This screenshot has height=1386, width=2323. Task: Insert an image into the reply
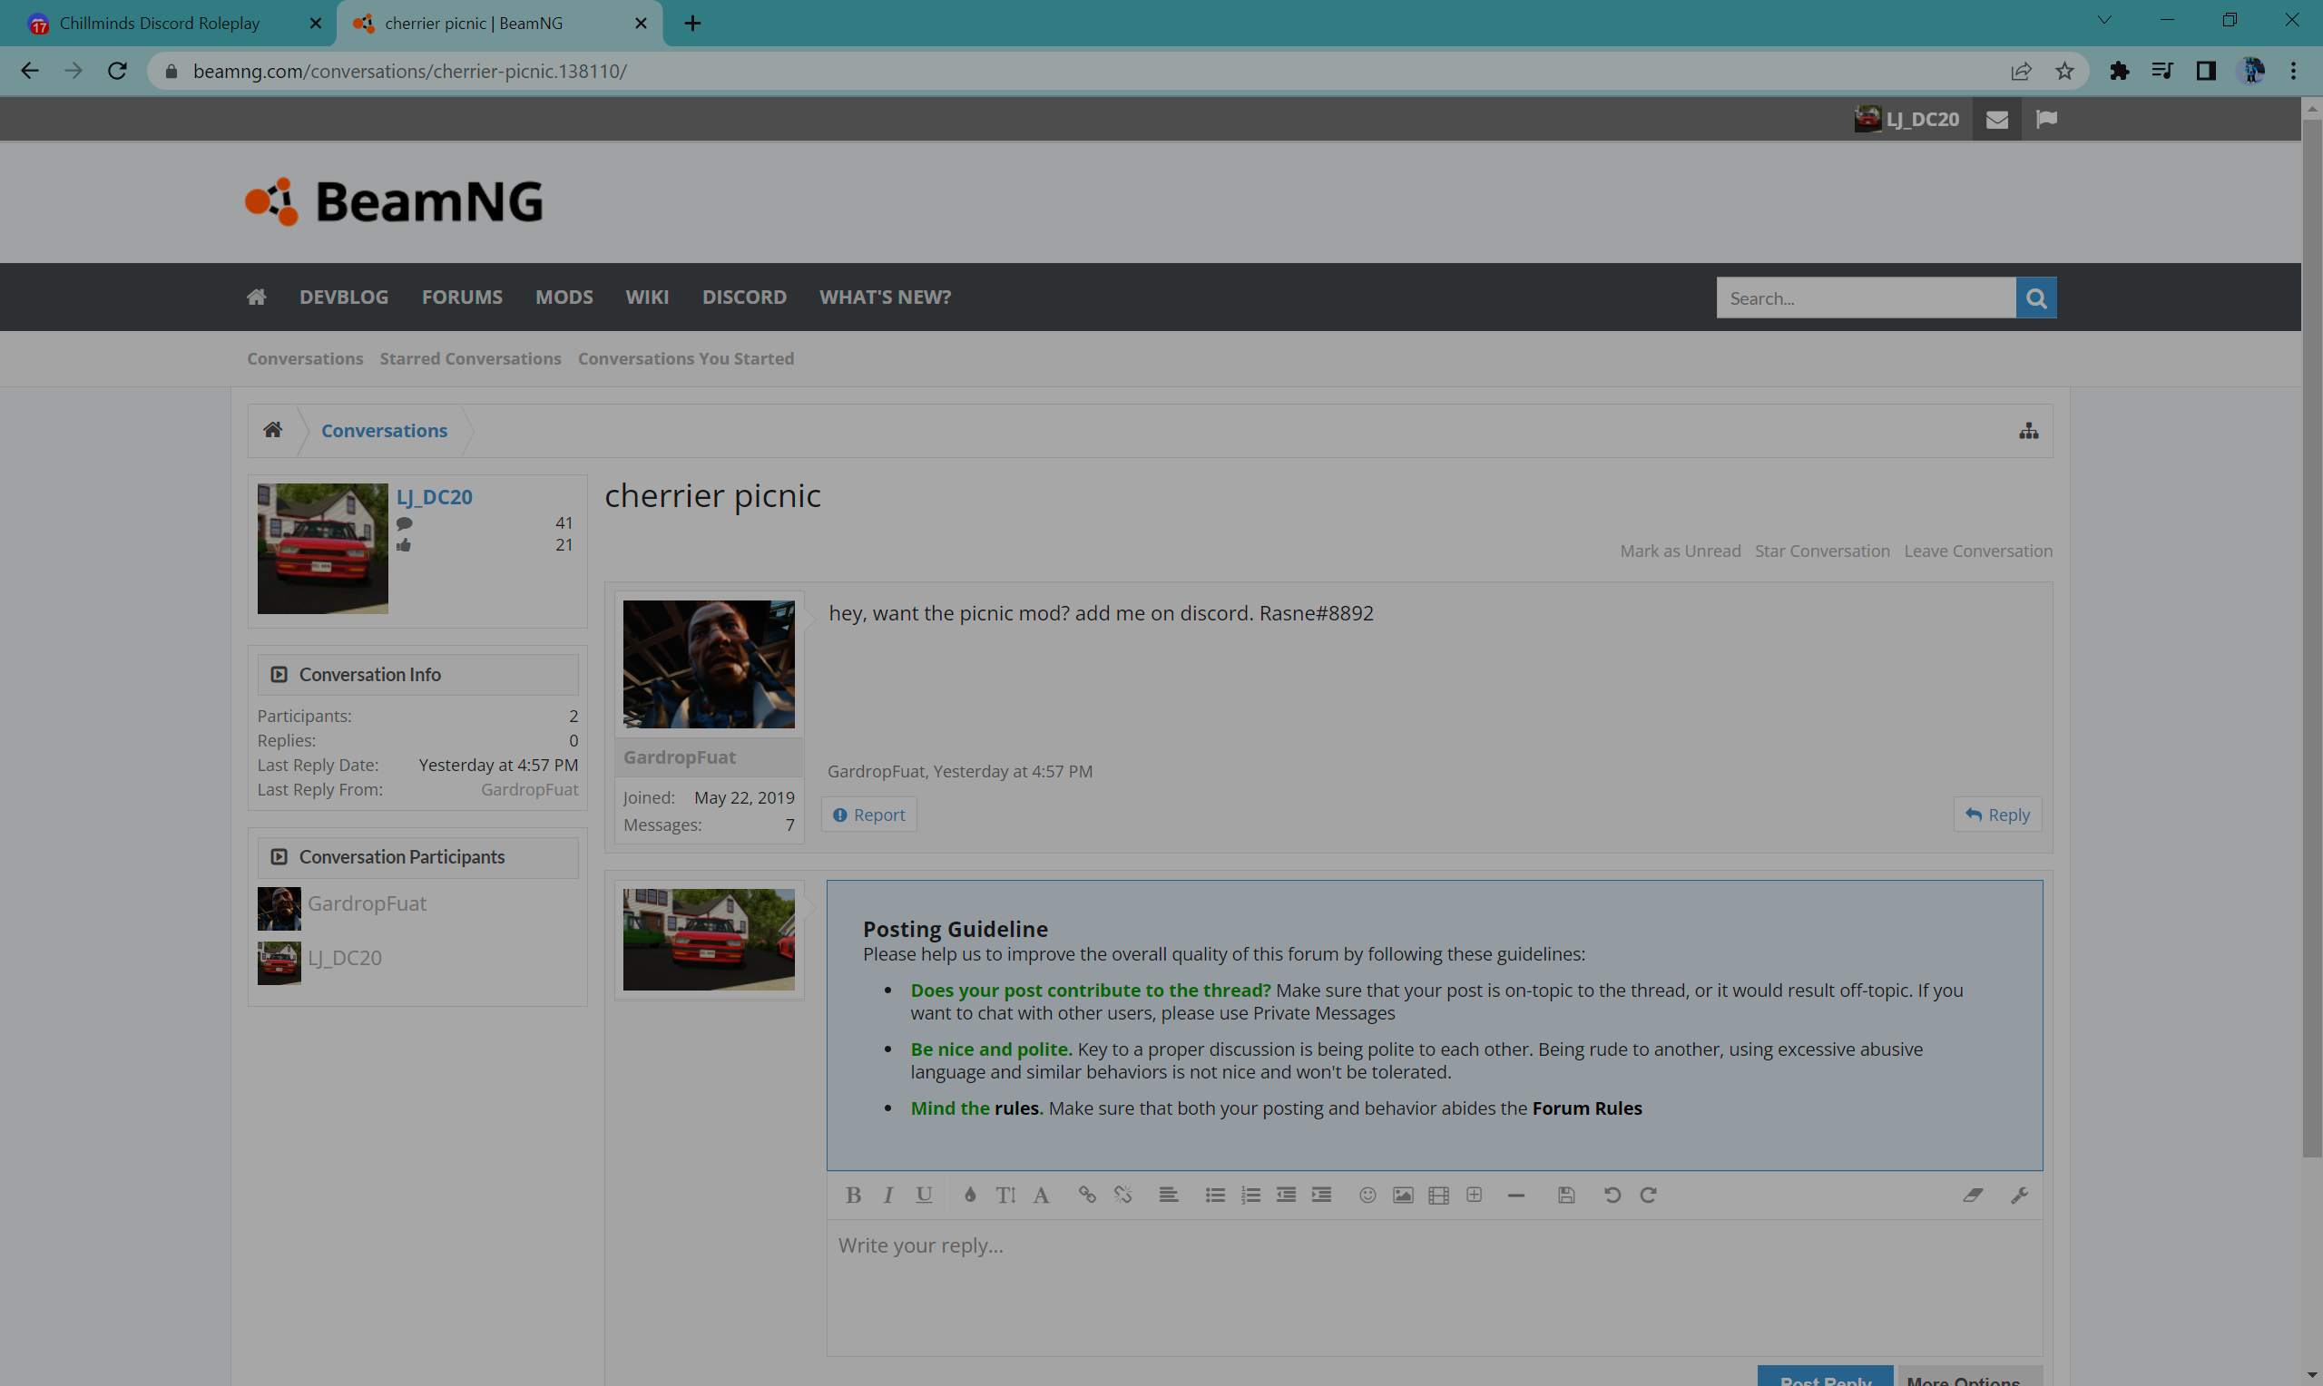point(1403,1195)
